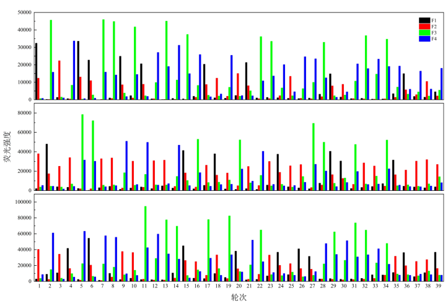Select the F4 legend text label
Screen dimensions: 448x303
tap(434, 39)
